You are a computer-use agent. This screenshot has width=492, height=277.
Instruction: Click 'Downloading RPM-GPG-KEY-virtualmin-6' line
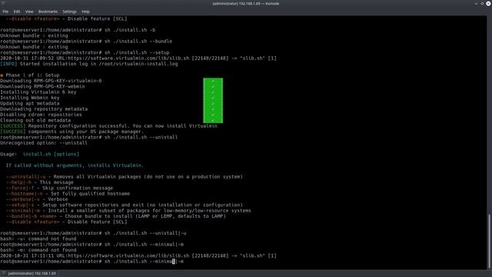tap(51, 81)
